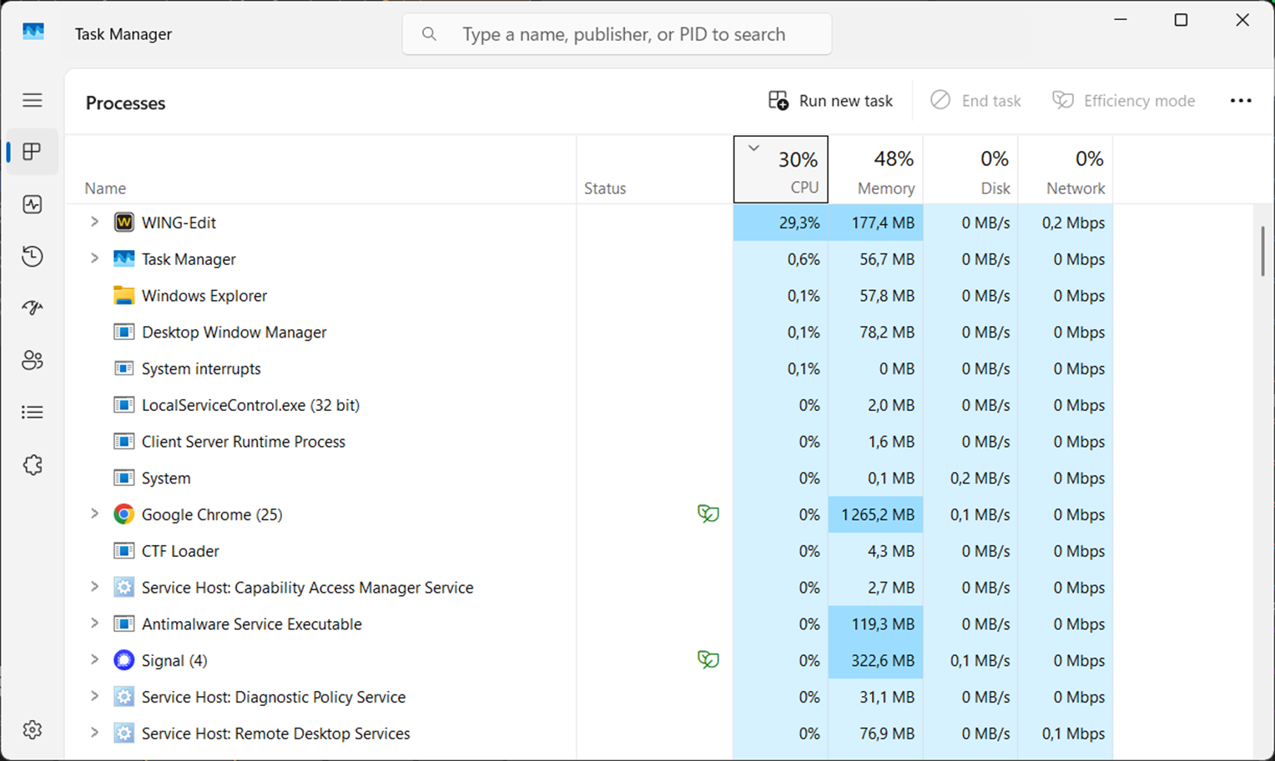
Task: Click the CTF Loader process icon
Action: tap(123, 550)
